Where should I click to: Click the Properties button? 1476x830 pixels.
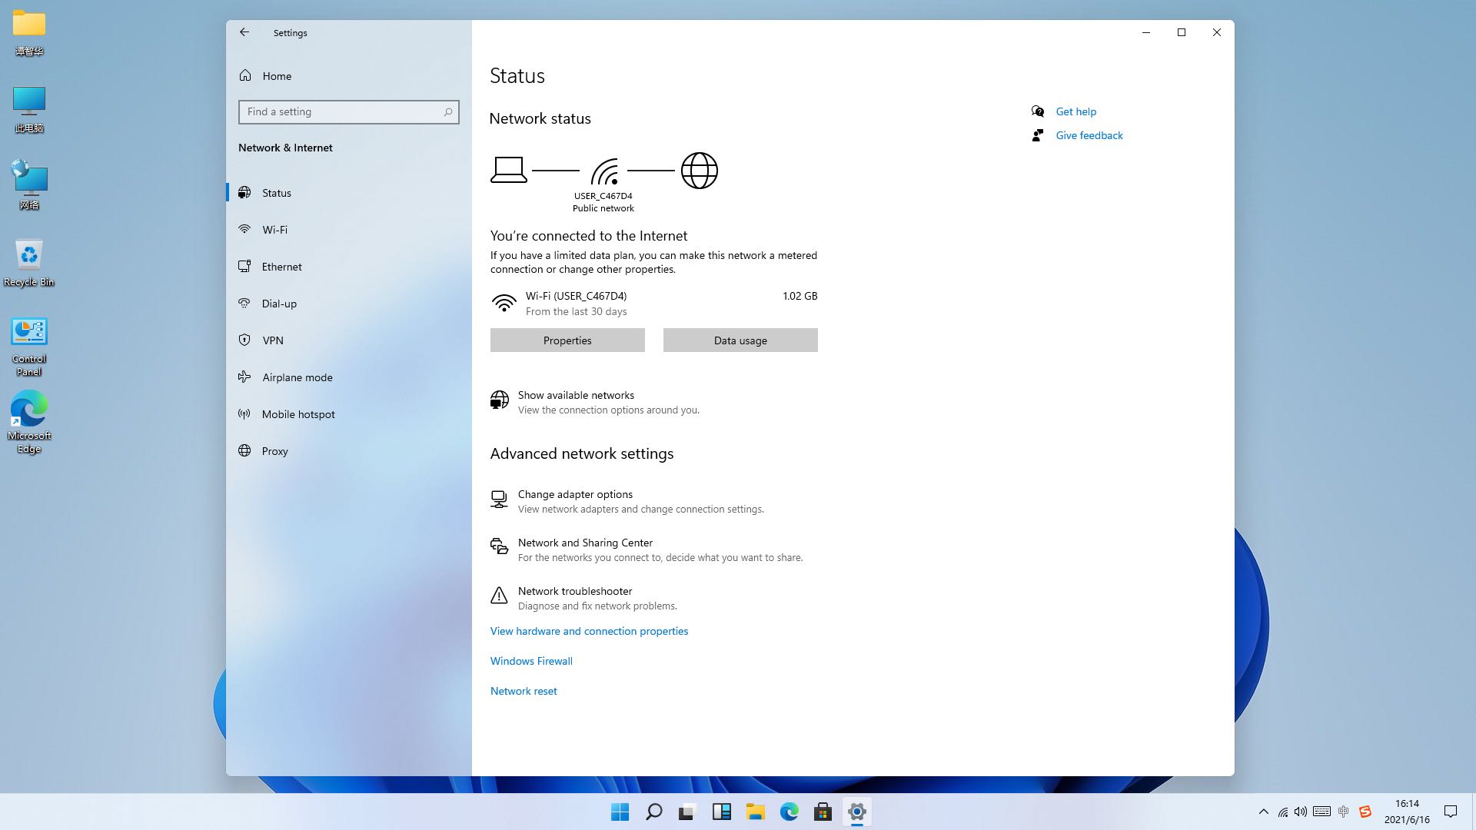(567, 340)
